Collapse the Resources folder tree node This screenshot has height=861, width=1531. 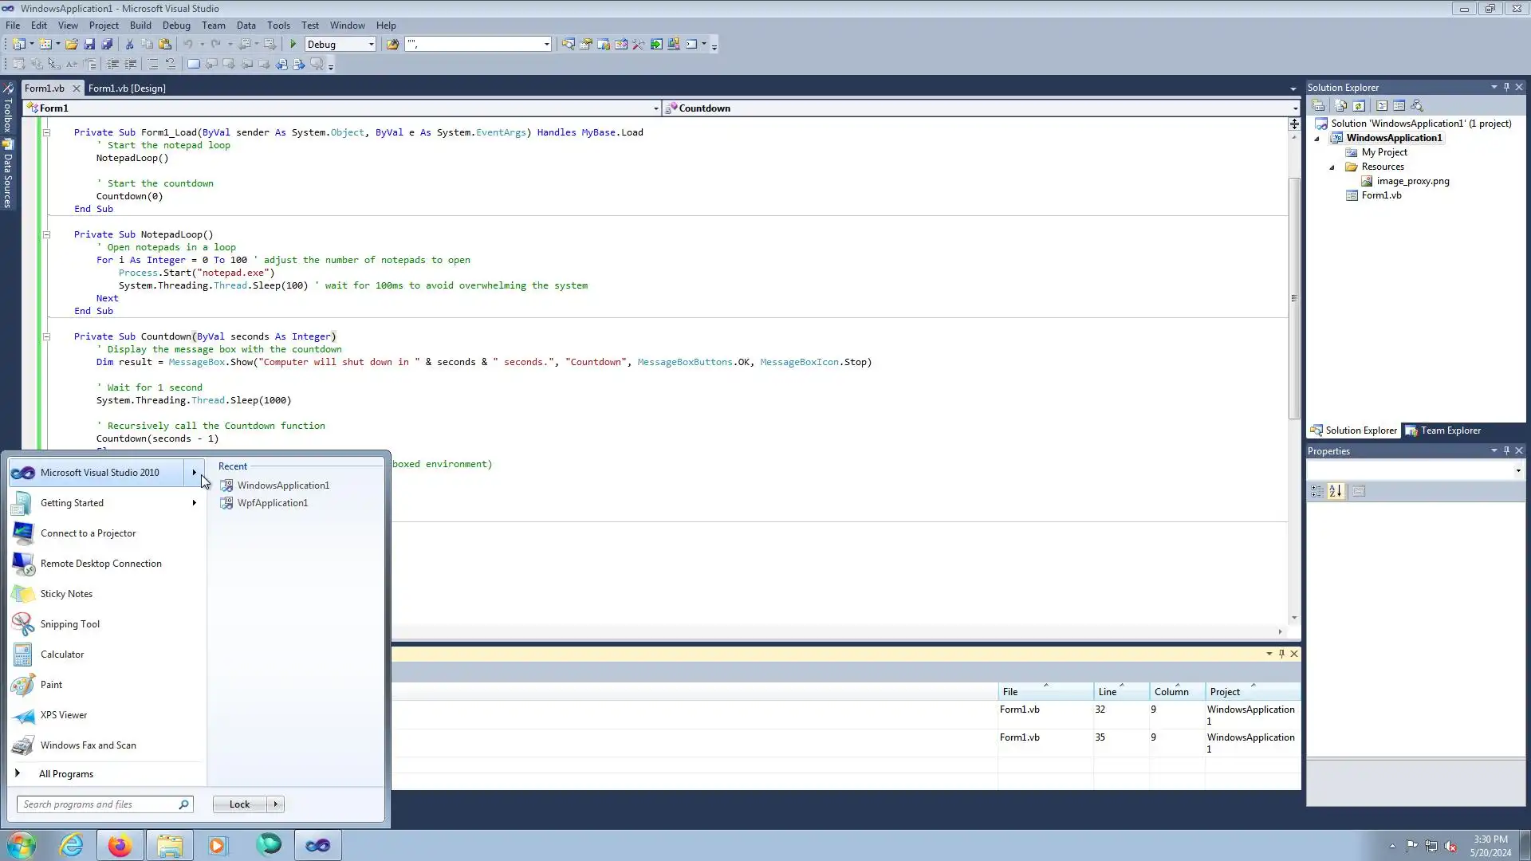pyautogui.click(x=1332, y=167)
